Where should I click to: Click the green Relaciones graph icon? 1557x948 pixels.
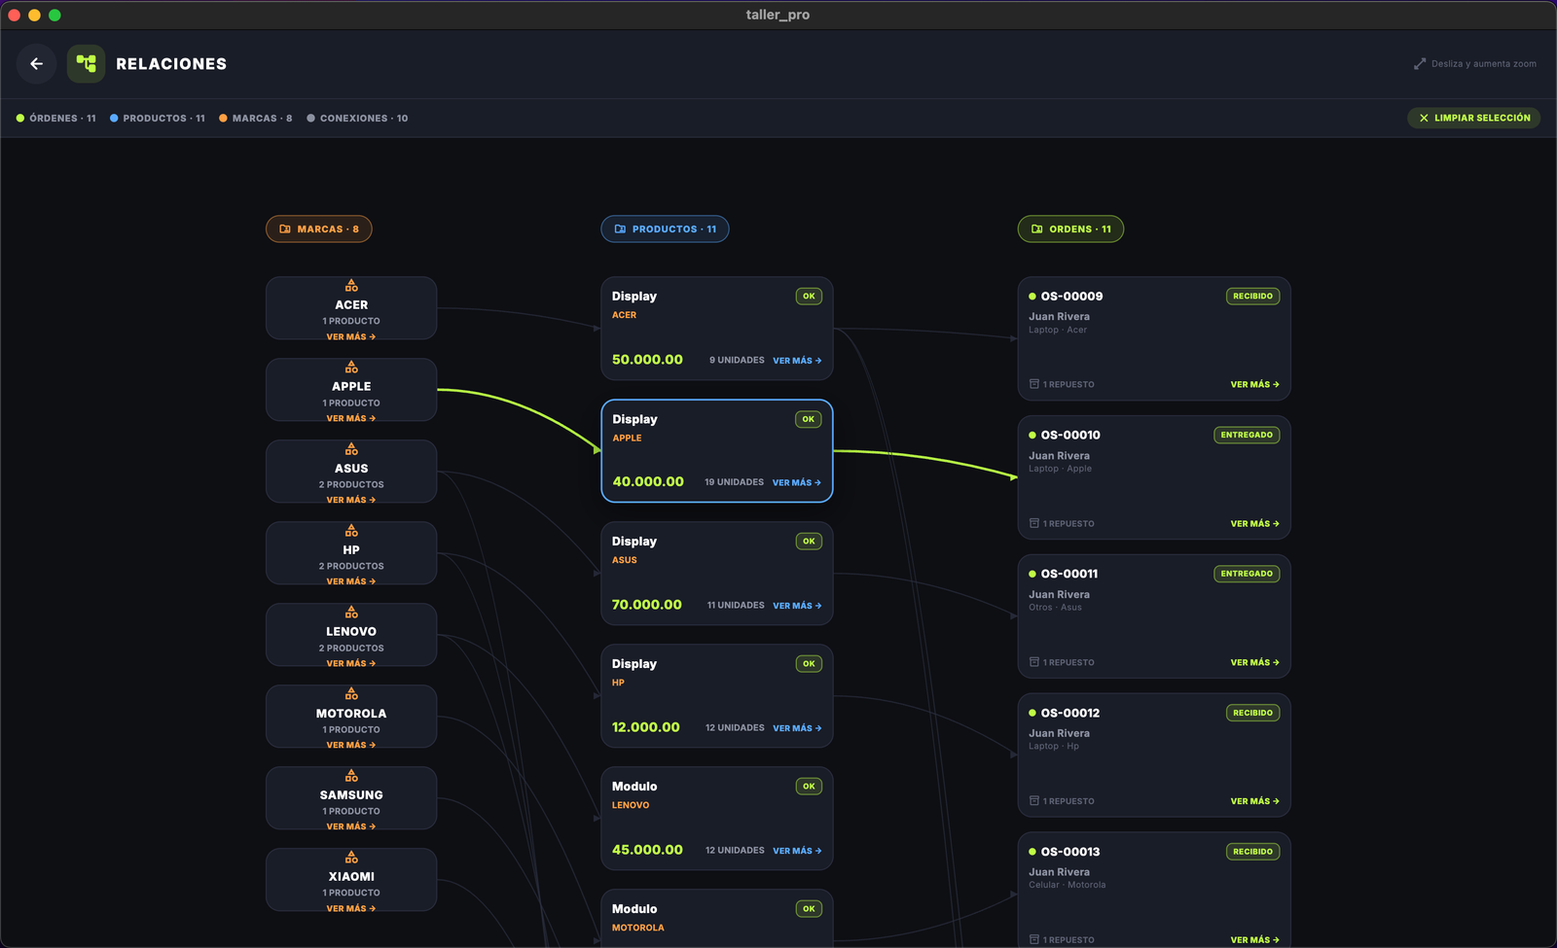[86, 64]
